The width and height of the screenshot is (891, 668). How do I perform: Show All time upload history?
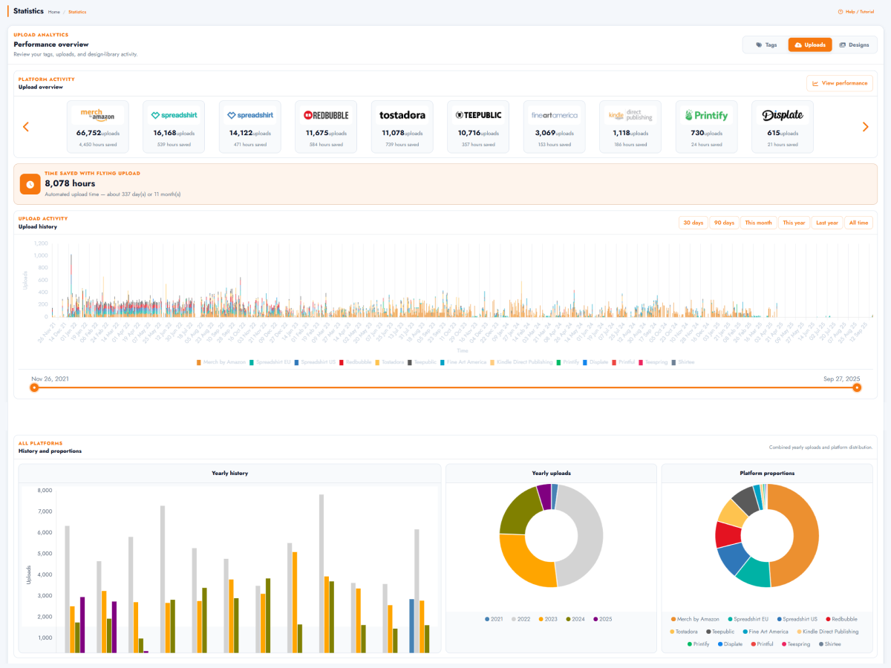click(x=859, y=223)
